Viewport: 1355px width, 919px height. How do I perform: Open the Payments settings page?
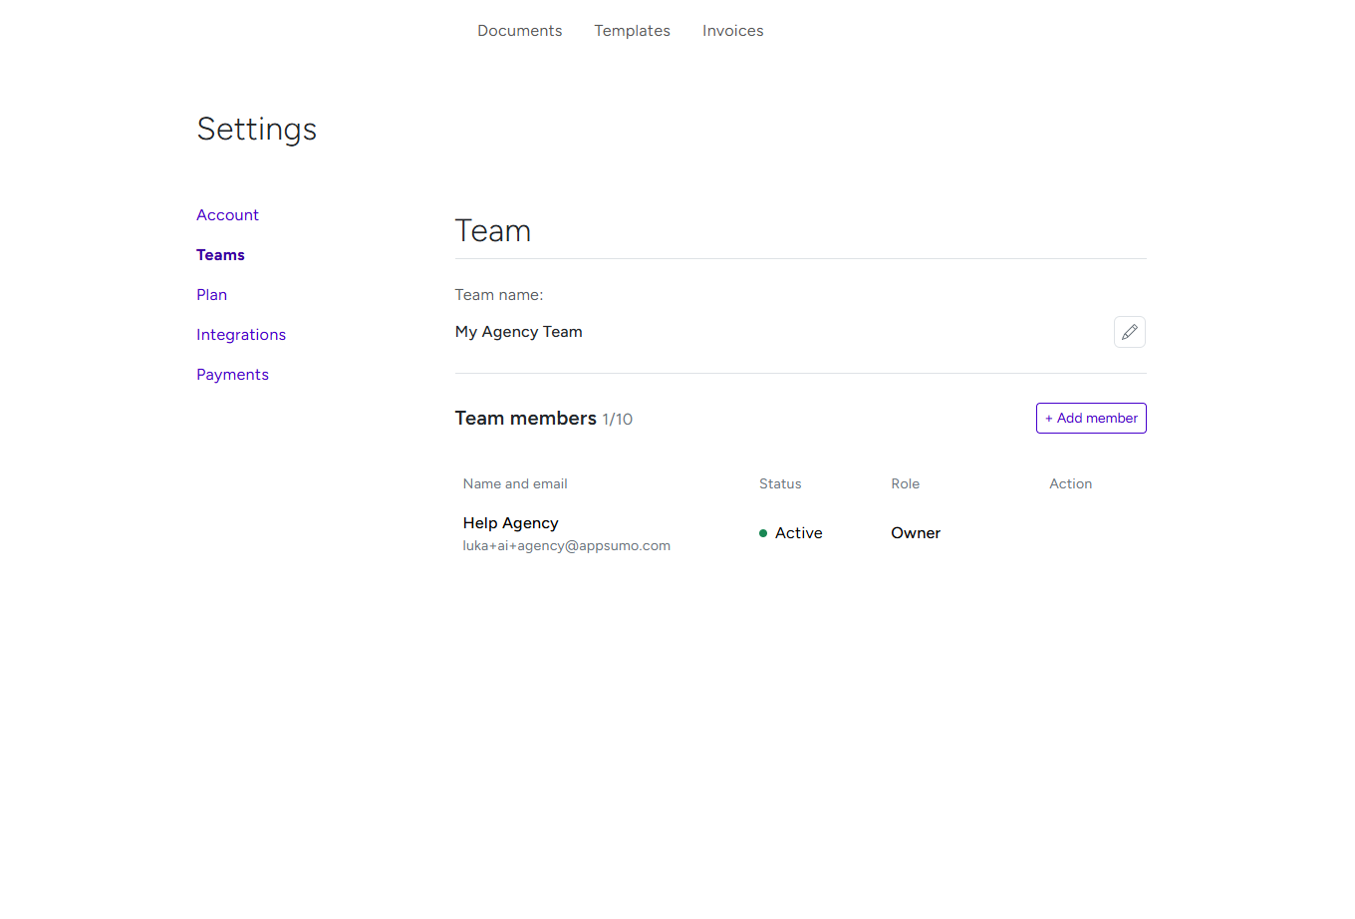pyautogui.click(x=232, y=374)
